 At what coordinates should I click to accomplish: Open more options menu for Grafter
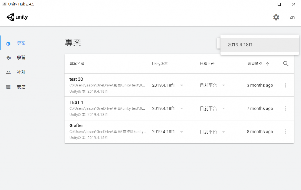coord(285,132)
